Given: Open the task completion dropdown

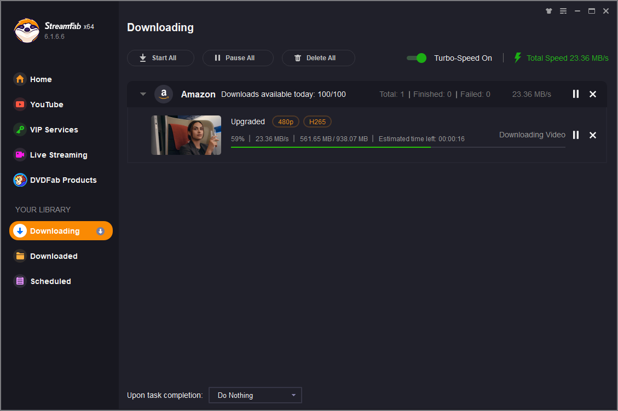Looking at the screenshot, I should click(x=255, y=395).
